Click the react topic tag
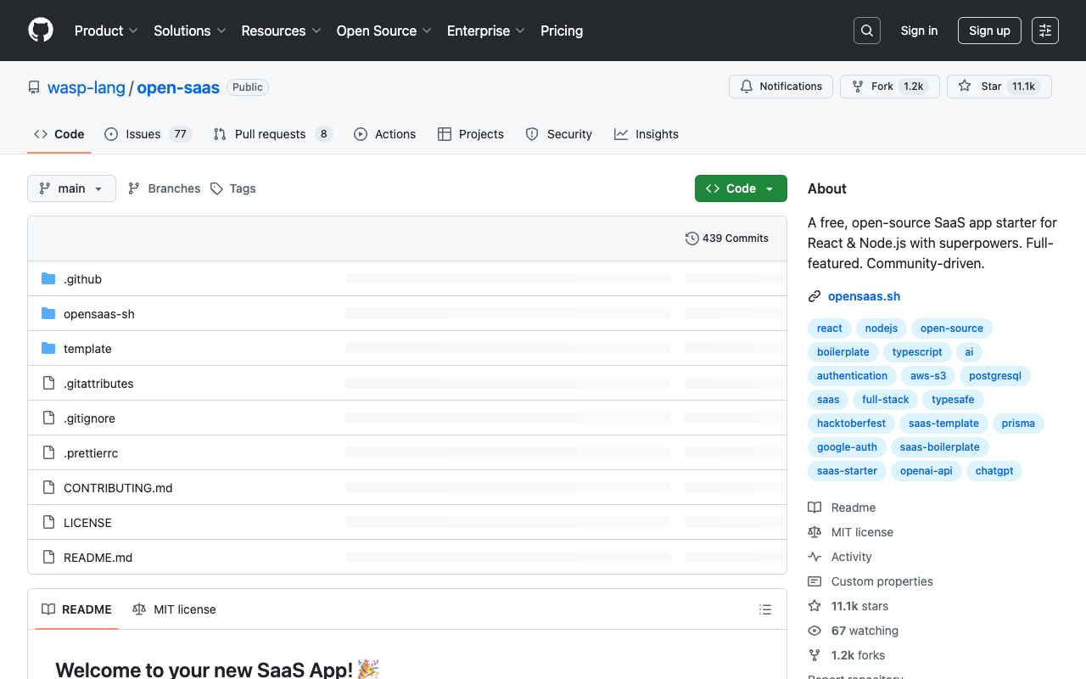This screenshot has width=1086, height=679. [x=830, y=328]
